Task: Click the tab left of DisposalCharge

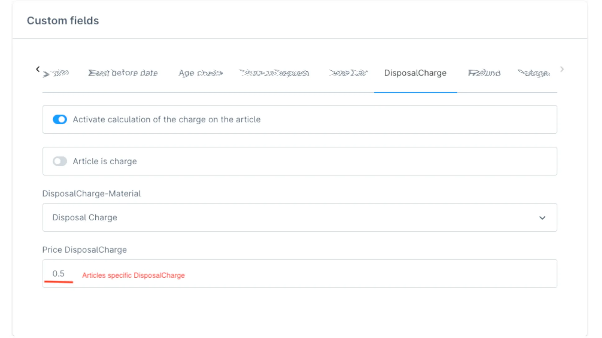Action: pyautogui.click(x=348, y=73)
